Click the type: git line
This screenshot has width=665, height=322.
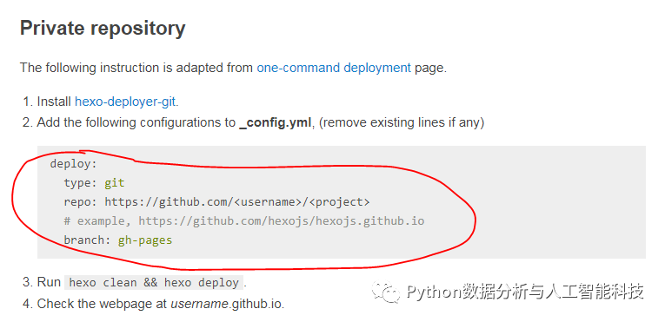click(x=94, y=182)
